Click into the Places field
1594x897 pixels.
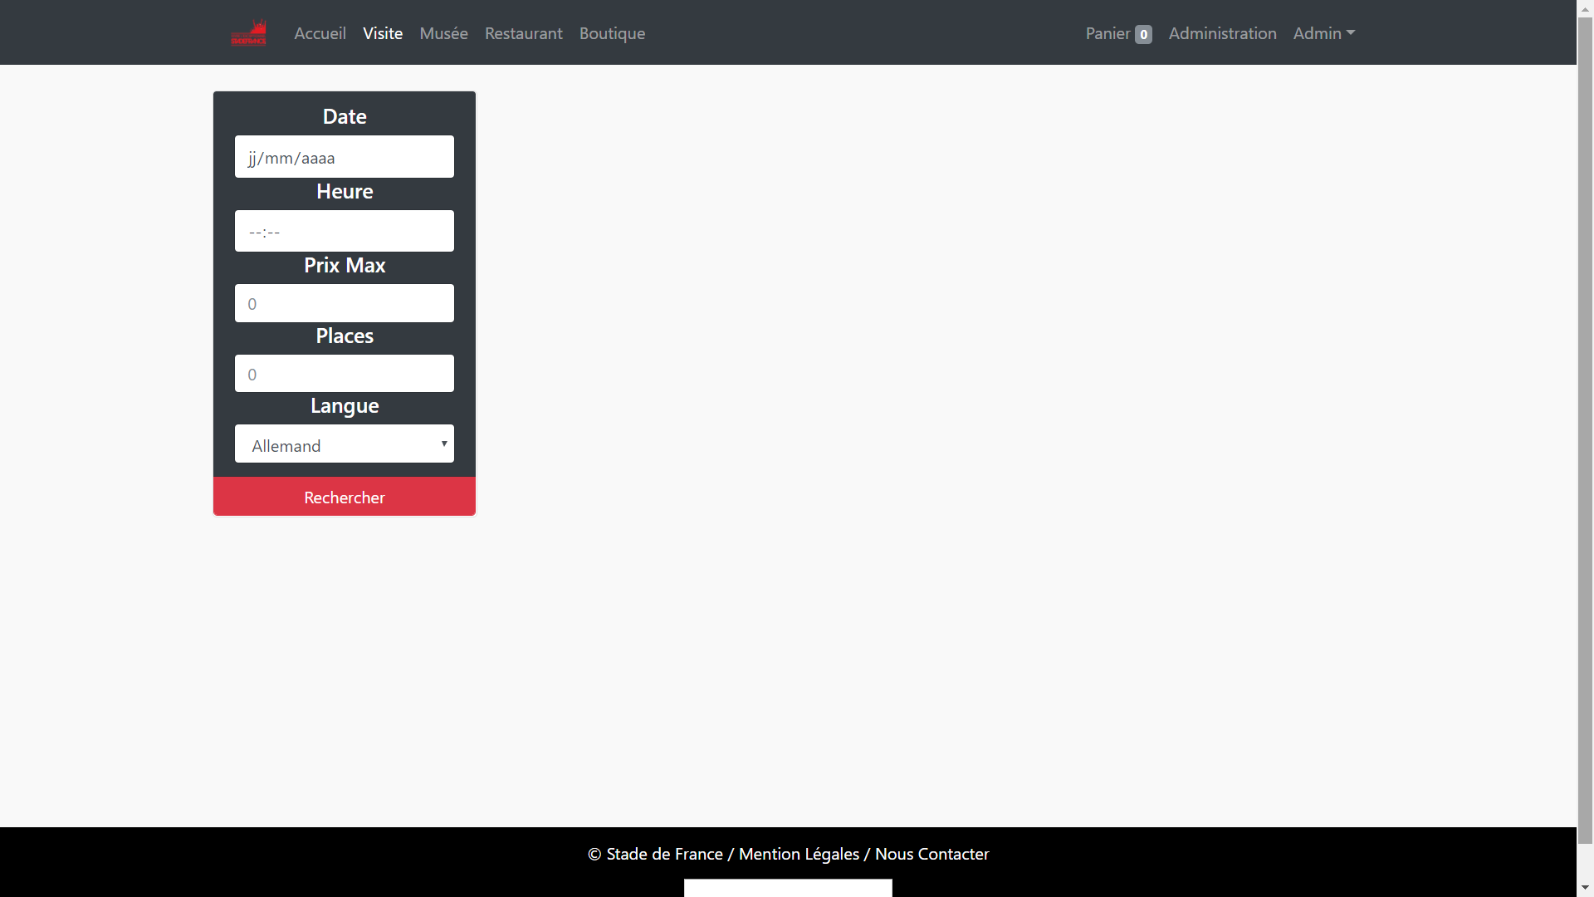tap(345, 374)
